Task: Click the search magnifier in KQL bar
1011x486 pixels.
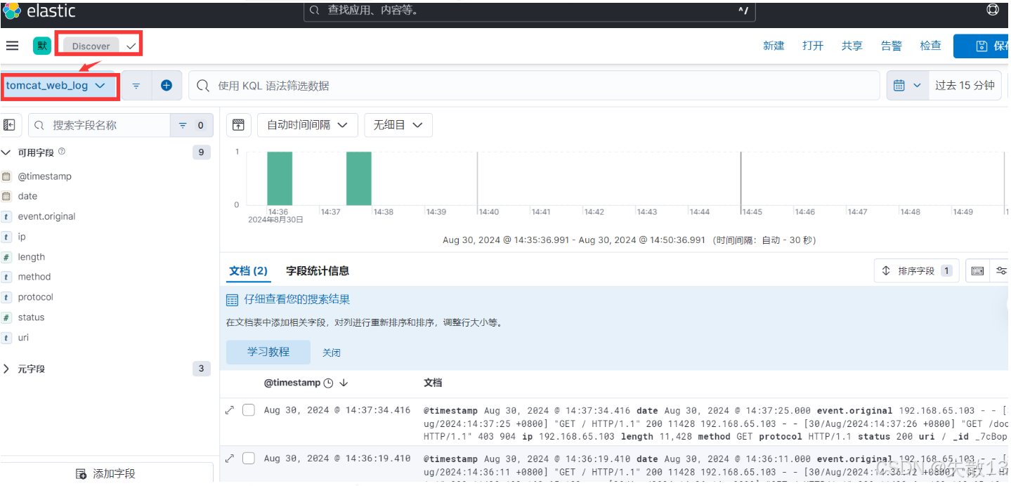Action: [x=203, y=86]
